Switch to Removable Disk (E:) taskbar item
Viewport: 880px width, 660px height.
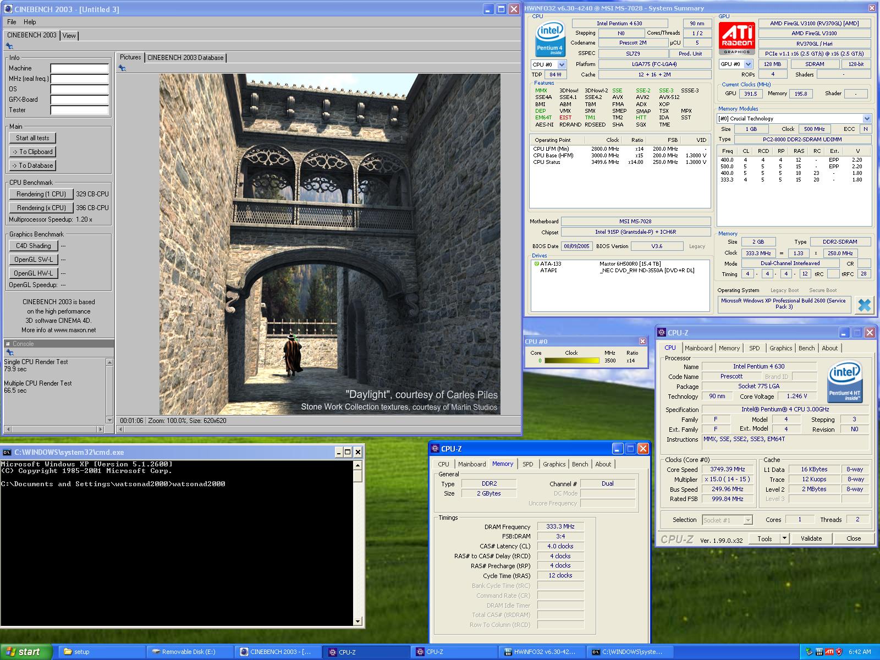190,652
